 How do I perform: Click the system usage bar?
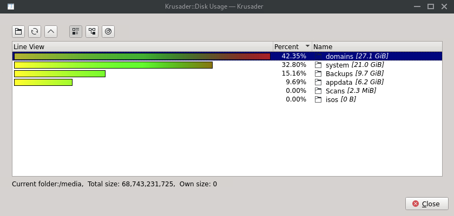[x=113, y=65]
